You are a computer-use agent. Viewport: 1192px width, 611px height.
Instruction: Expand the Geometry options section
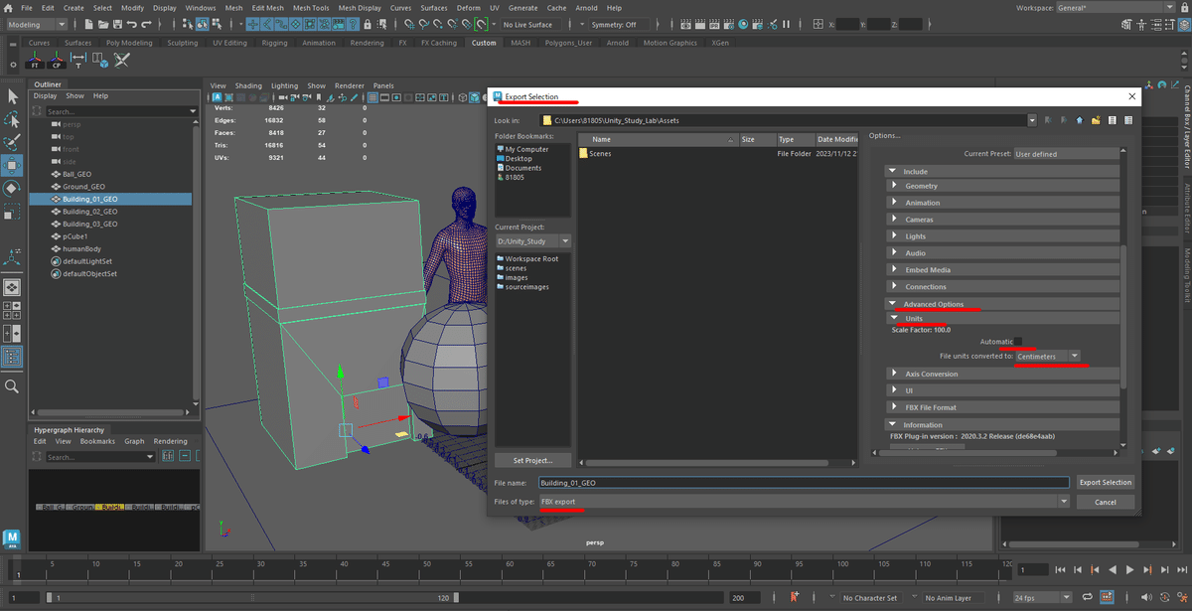pos(920,186)
